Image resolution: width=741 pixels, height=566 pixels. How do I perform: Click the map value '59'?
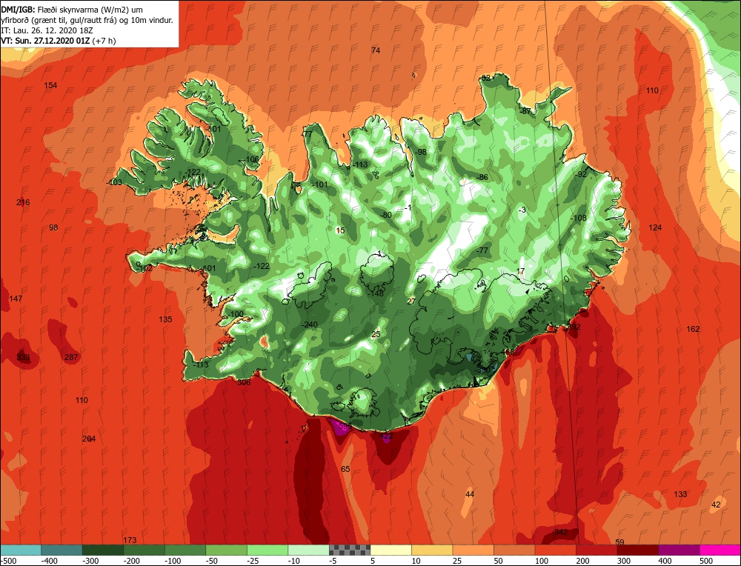pyautogui.click(x=620, y=542)
